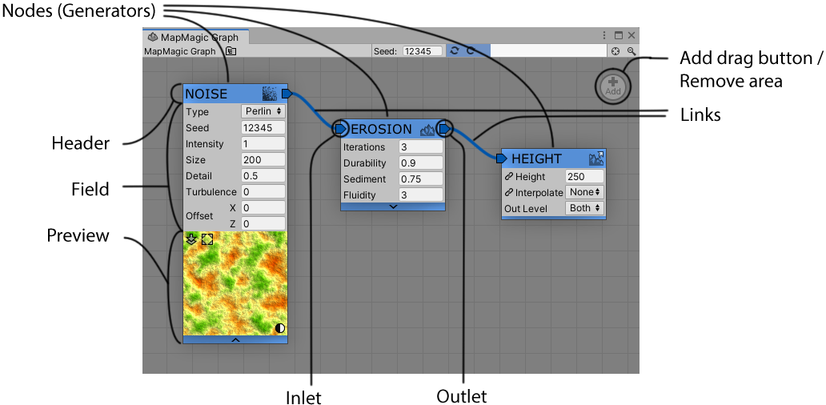This screenshot has height=405, width=826.
Task: Click the Noise node output connector
Action: [287, 93]
